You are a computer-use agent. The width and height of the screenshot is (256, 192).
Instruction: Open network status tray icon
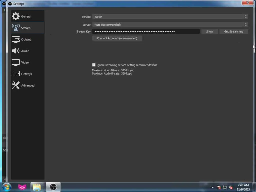[225, 187]
